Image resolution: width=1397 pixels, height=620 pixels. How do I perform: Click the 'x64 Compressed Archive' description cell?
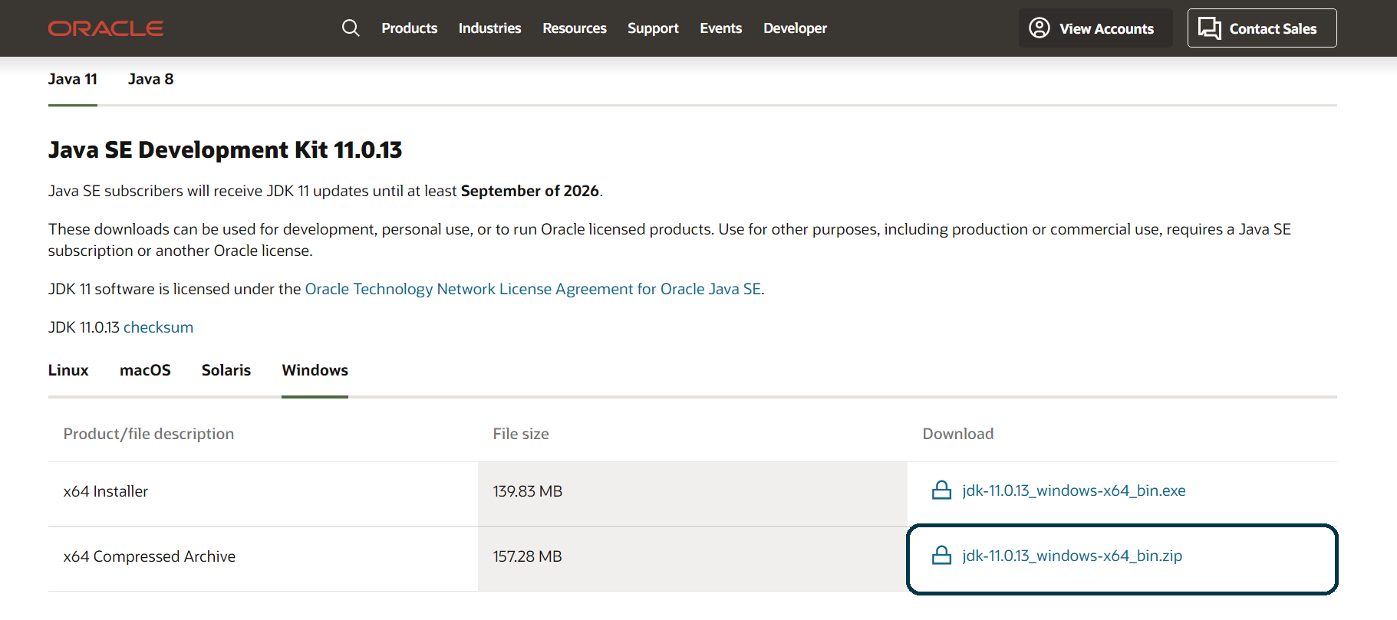tap(263, 557)
